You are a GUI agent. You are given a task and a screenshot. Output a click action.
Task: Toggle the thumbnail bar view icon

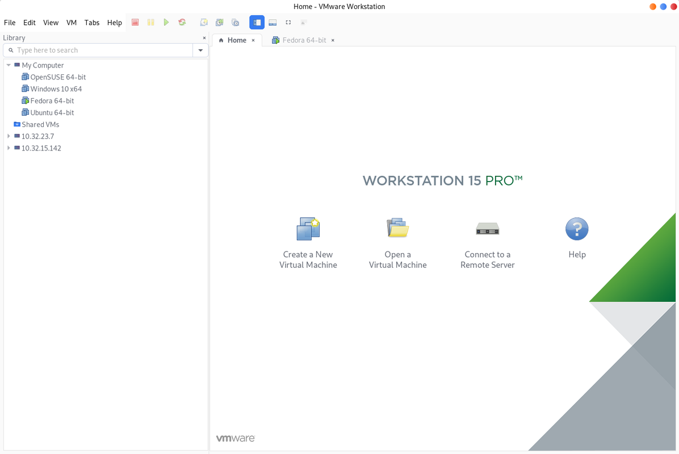click(273, 22)
